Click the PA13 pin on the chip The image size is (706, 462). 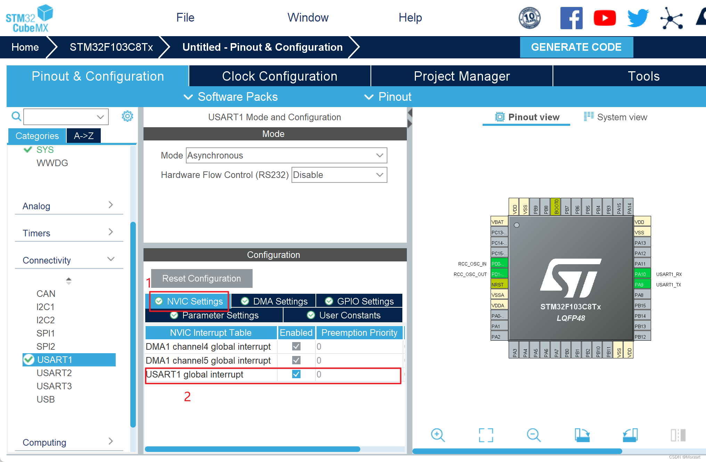[642, 243]
